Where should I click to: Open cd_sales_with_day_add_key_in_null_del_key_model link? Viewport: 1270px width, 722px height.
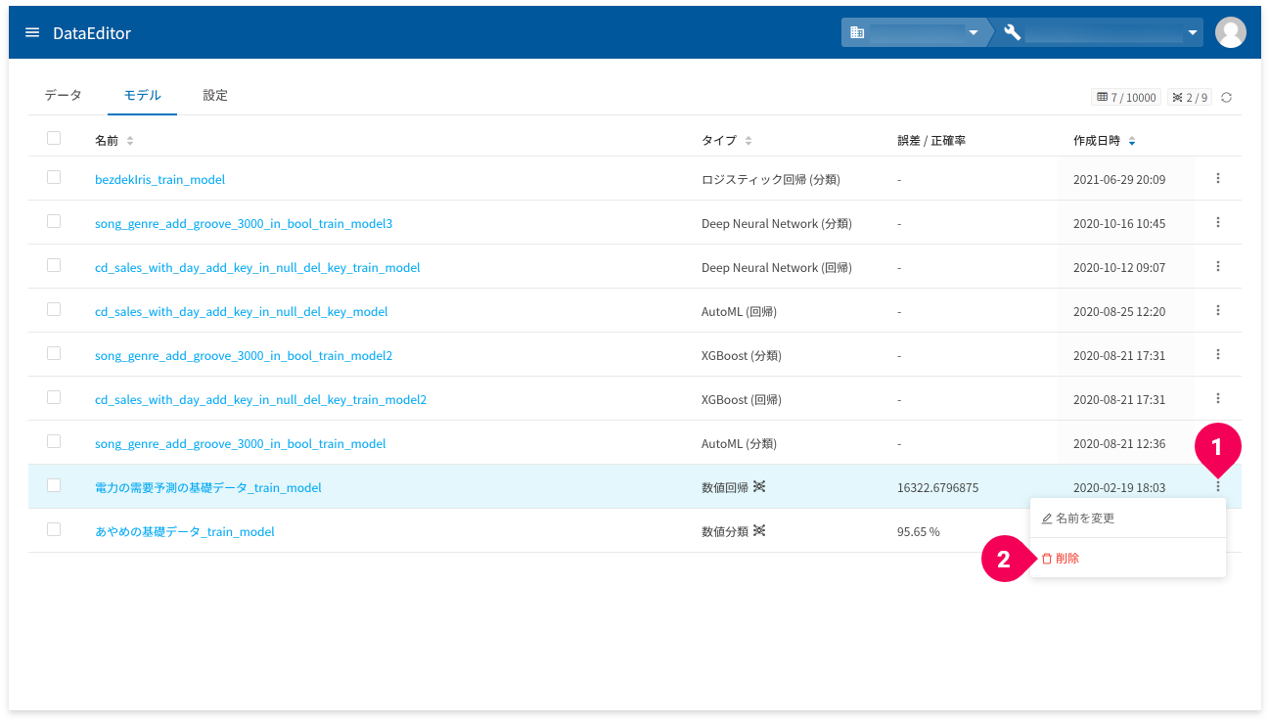coord(241,311)
